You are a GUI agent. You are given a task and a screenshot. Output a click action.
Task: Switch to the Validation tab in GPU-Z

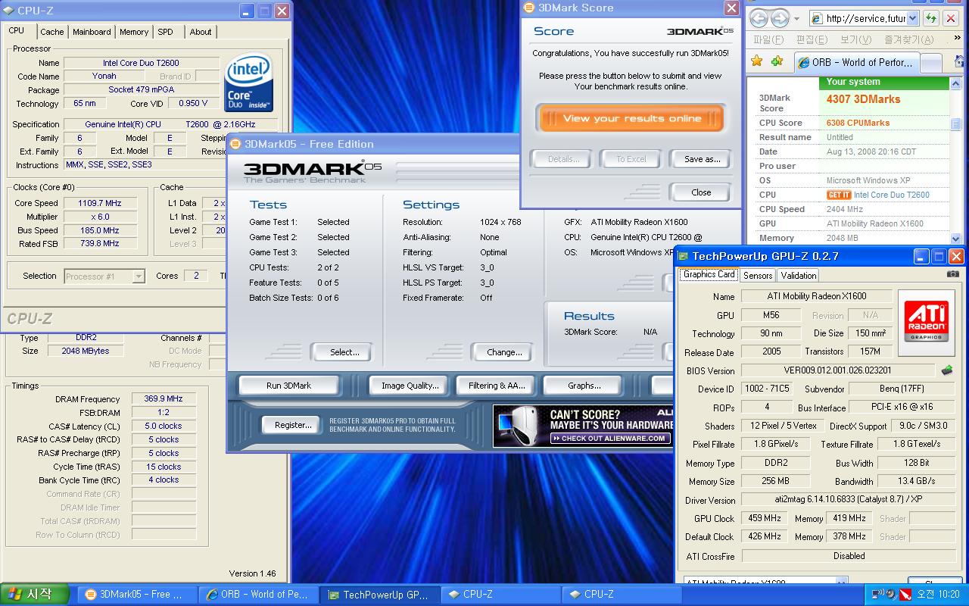[x=799, y=276]
